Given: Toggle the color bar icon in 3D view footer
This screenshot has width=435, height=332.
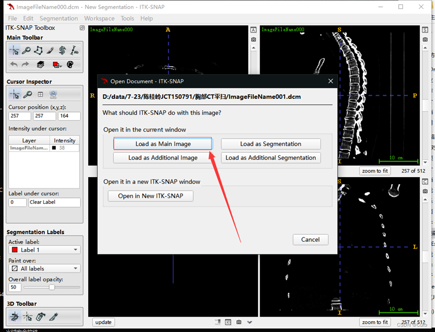Looking at the screenshot, I should click(218, 322).
